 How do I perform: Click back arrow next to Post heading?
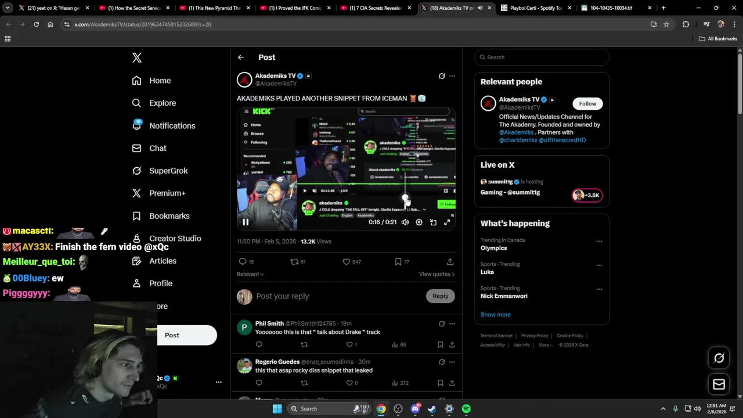(x=241, y=57)
